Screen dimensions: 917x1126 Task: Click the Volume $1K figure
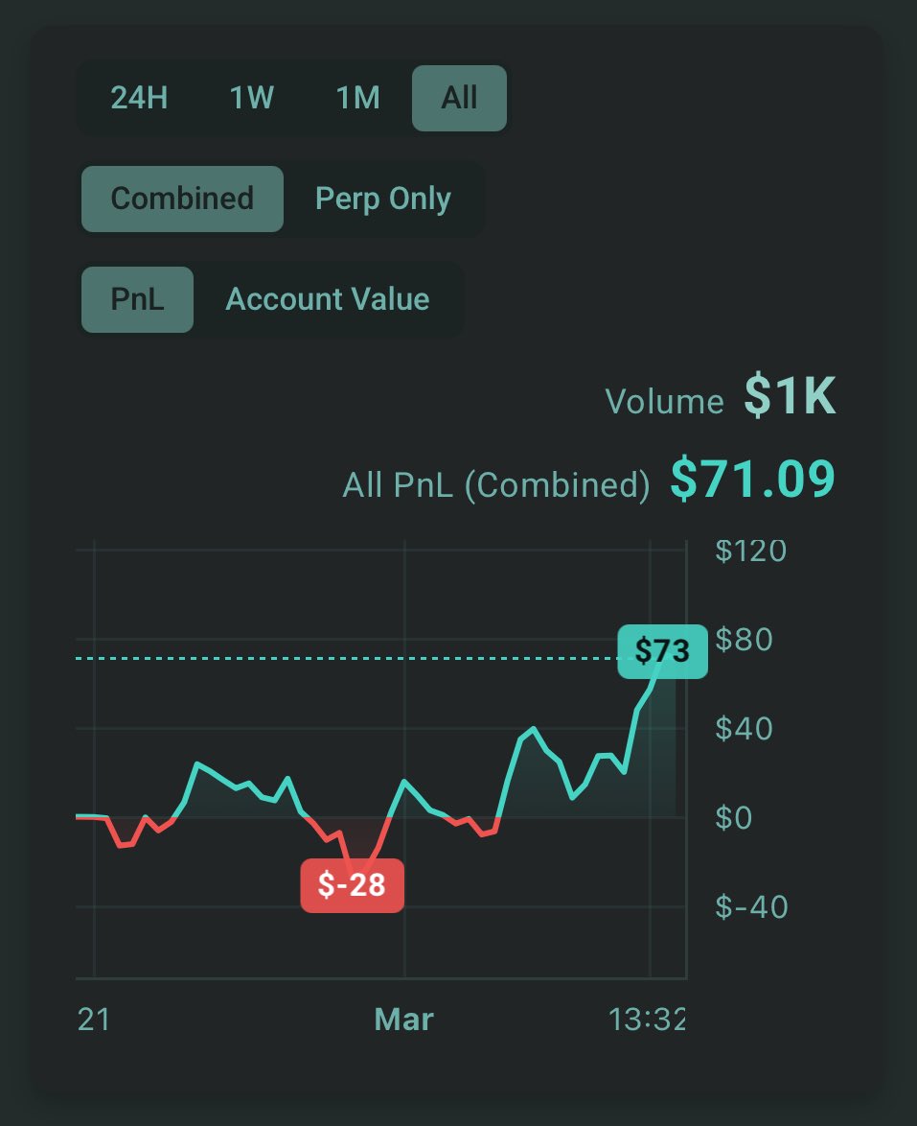click(x=790, y=399)
